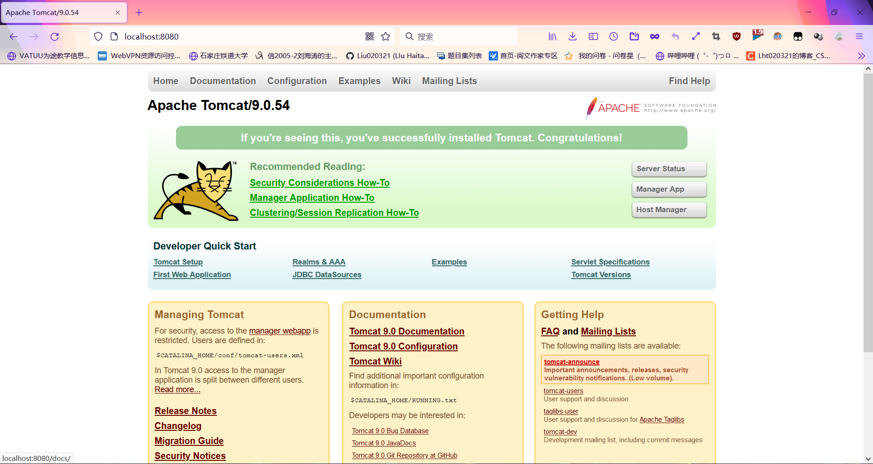Open the 哔哩哔哩 bookmark

point(697,56)
